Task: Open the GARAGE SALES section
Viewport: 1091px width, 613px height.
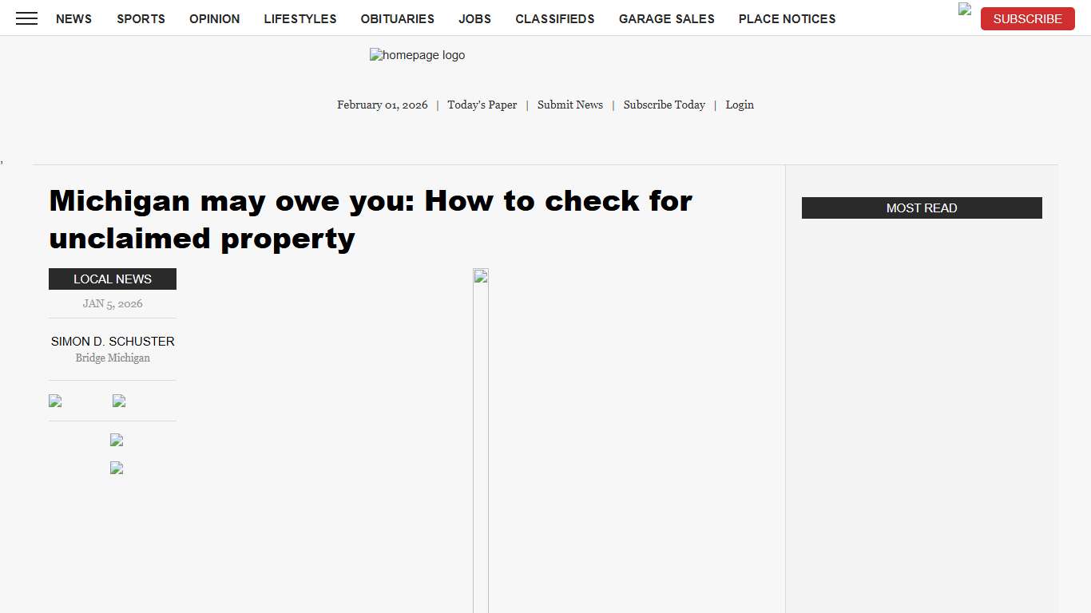Action: click(666, 18)
